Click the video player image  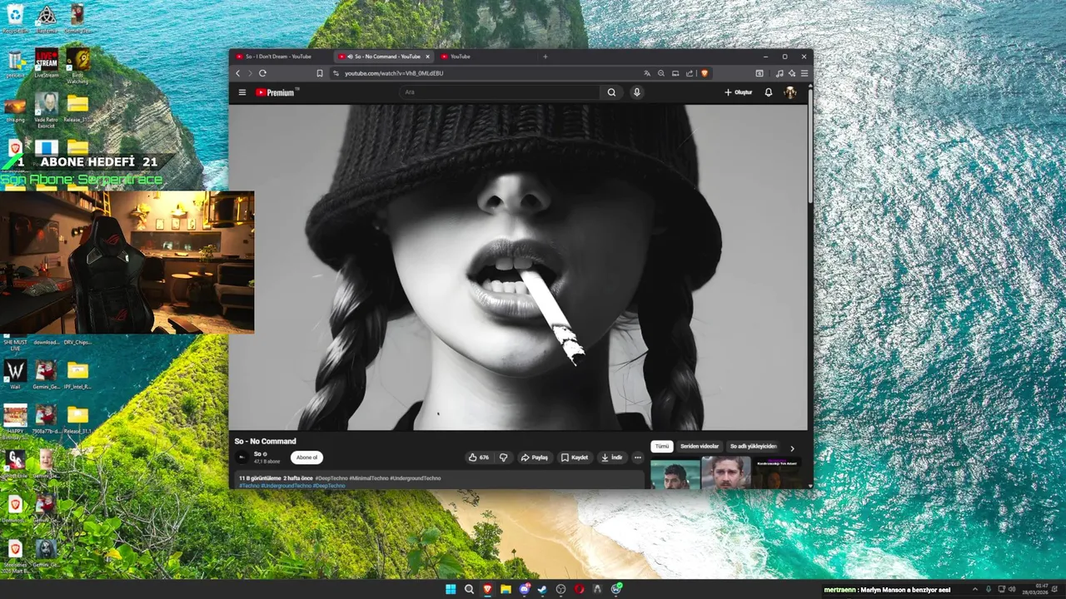coord(518,267)
